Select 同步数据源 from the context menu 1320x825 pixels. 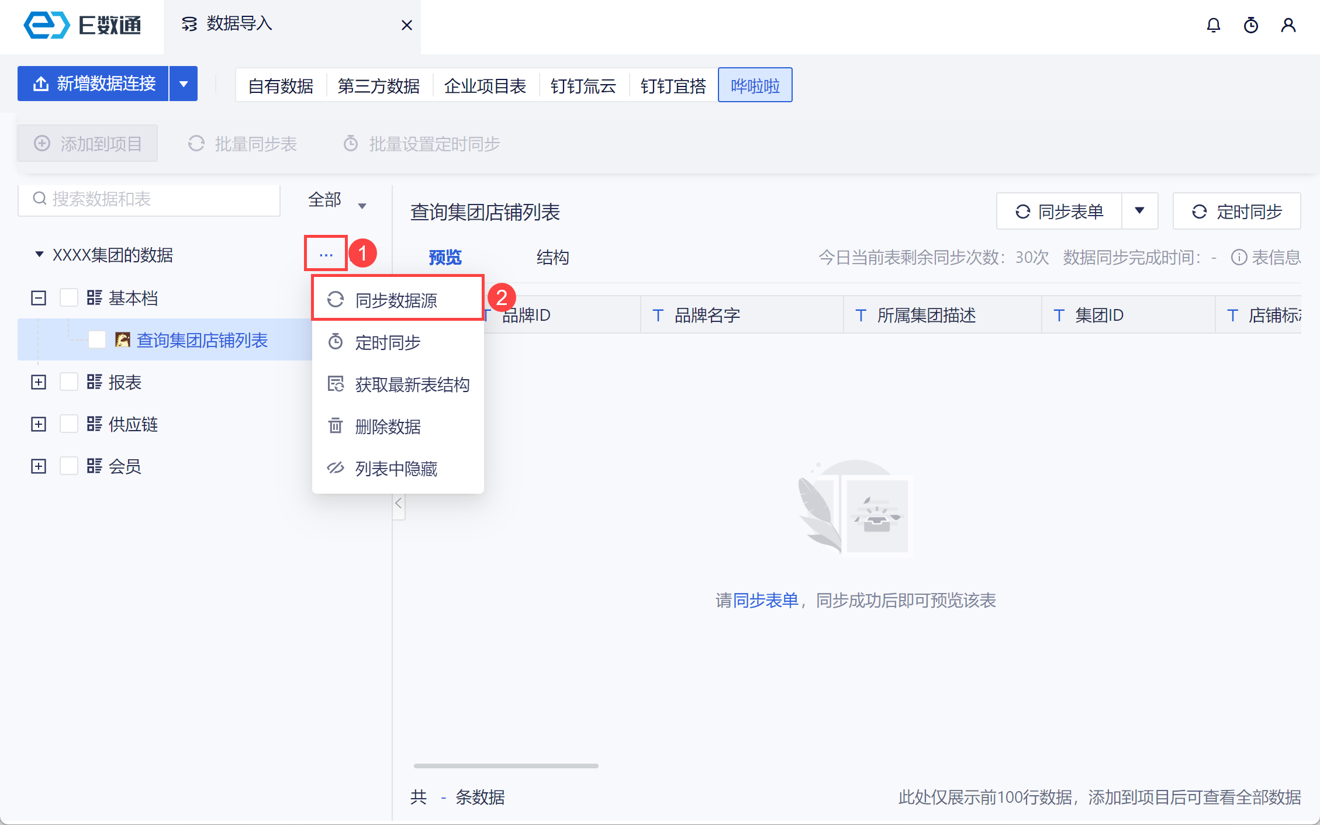coord(396,300)
